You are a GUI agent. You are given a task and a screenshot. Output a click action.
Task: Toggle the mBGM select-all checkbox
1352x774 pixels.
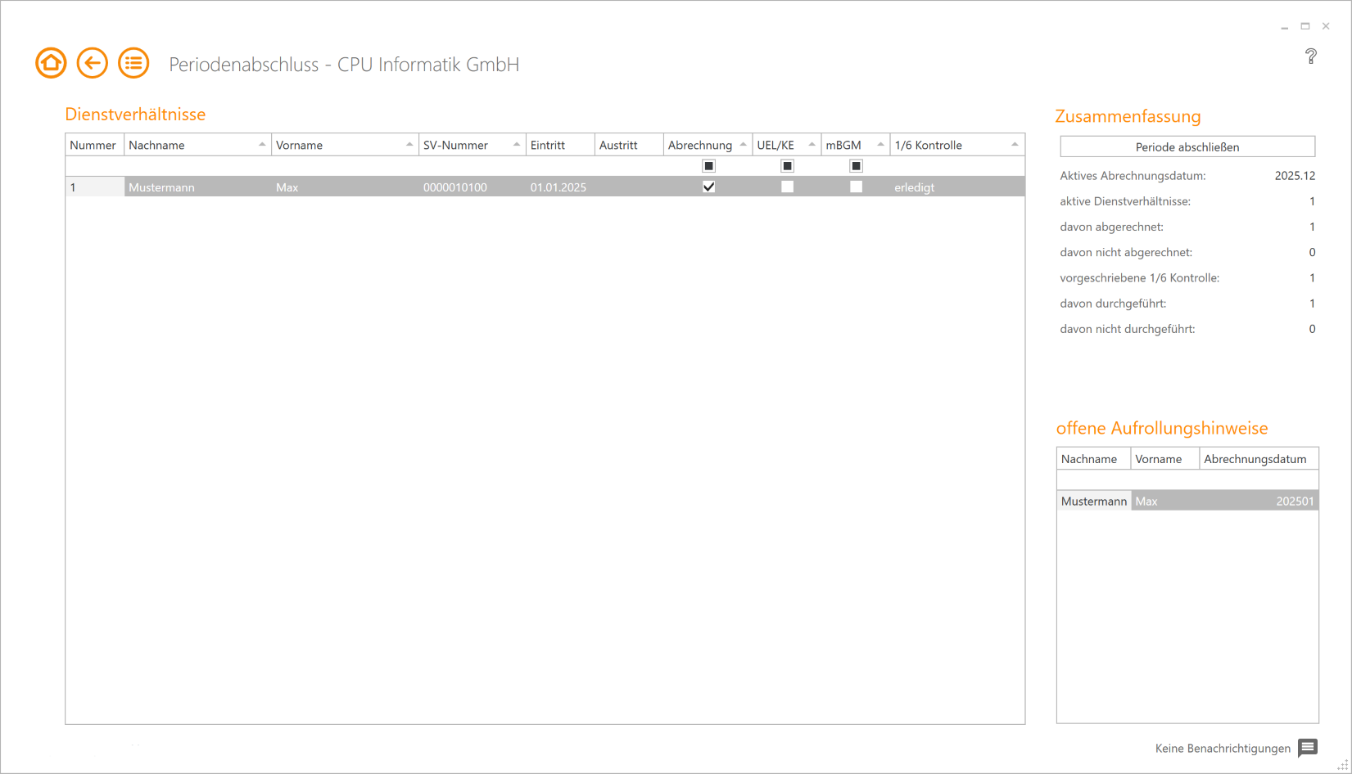[x=856, y=165]
